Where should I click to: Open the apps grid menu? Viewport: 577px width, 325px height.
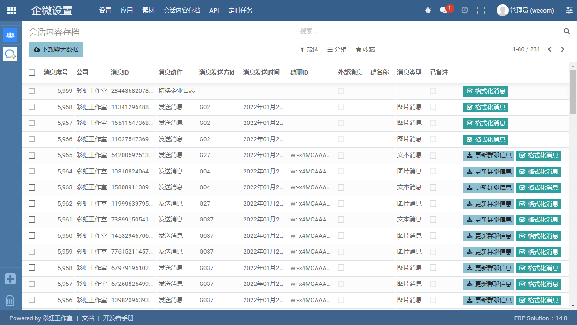[x=11, y=10]
